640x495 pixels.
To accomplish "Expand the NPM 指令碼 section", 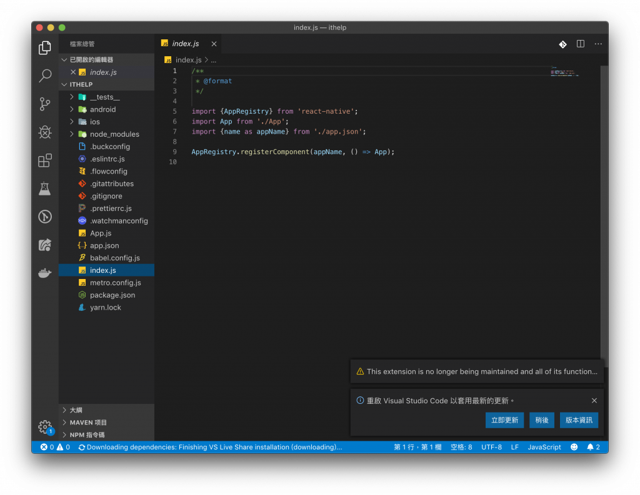I will pyautogui.click(x=106, y=434).
